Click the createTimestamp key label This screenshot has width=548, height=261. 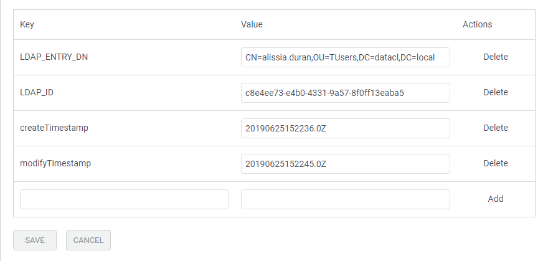pyautogui.click(x=54, y=128)
